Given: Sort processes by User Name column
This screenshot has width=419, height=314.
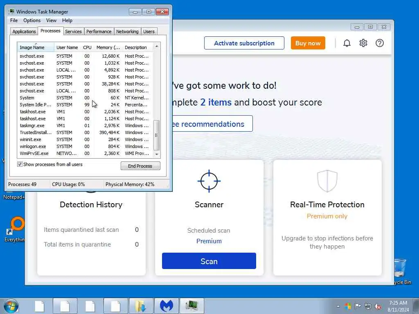Looking at the screenshot, I should [x=67, y=47].
